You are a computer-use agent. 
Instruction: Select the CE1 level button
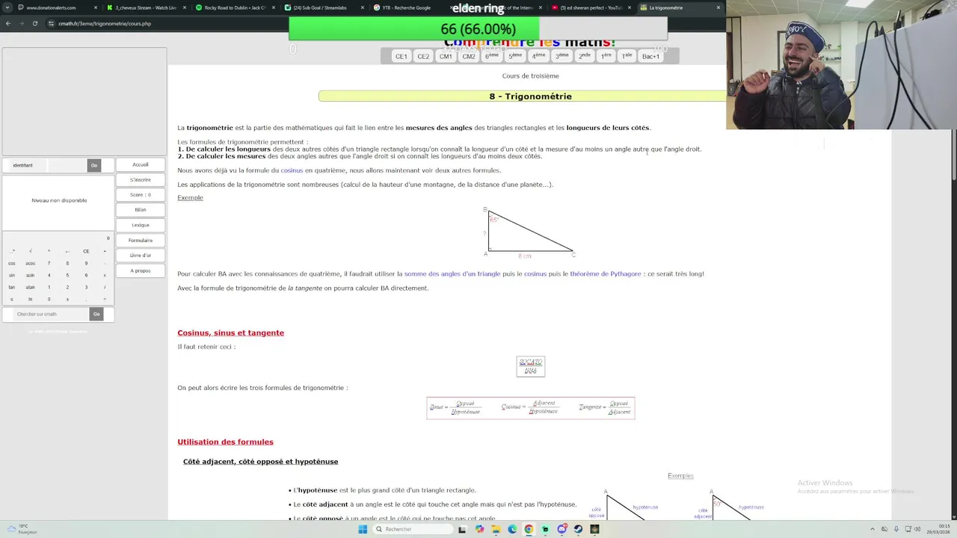[x=401, y=56]
